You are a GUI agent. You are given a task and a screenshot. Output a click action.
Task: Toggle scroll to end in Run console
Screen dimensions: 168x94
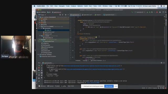(42, 73)
